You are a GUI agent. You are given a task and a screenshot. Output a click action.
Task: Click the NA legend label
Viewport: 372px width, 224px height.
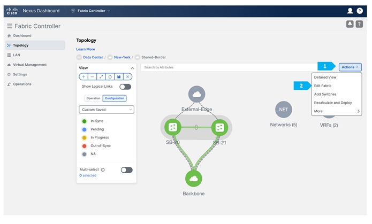(x=93, y=154)
